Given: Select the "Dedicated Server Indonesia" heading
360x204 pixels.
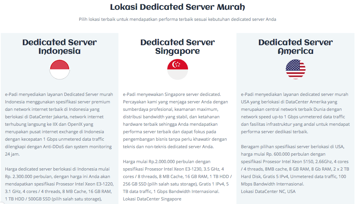Looking at the screenshot, I should 59,47.
